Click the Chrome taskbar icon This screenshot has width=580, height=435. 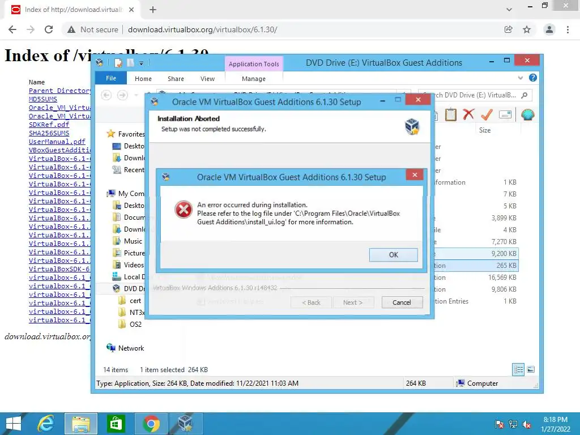point(151,424)
